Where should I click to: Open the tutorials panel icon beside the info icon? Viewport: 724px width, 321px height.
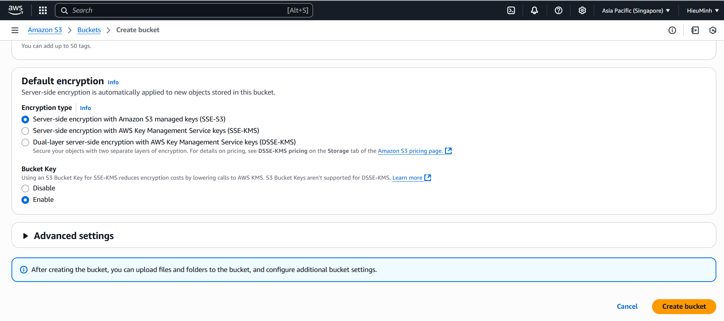[x=695, y=30]
